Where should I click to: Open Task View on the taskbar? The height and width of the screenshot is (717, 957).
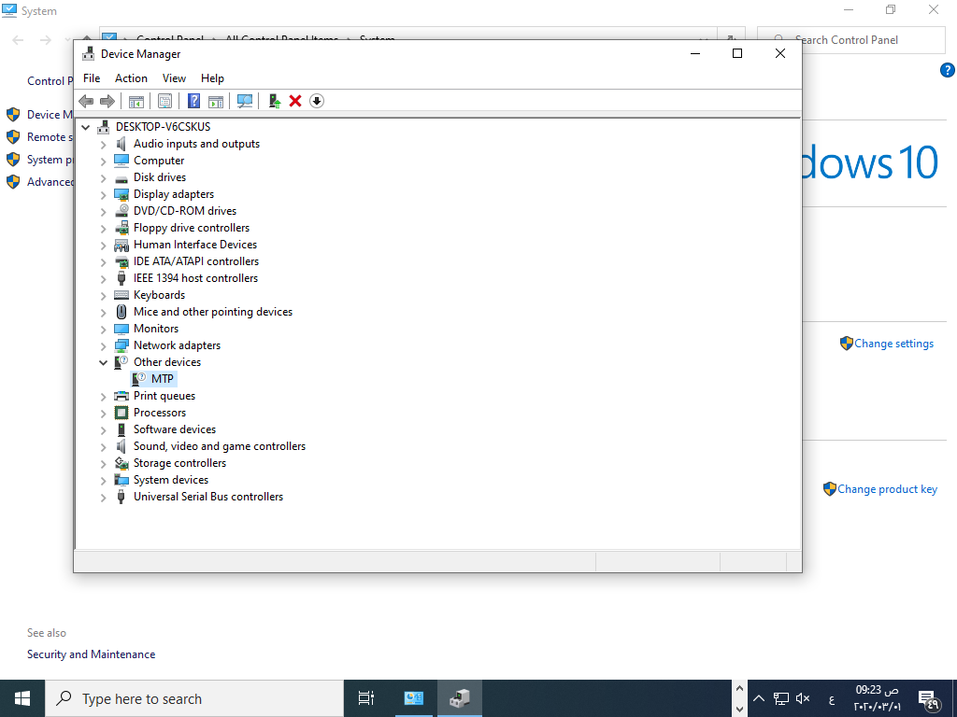click(x=366, y=698)
